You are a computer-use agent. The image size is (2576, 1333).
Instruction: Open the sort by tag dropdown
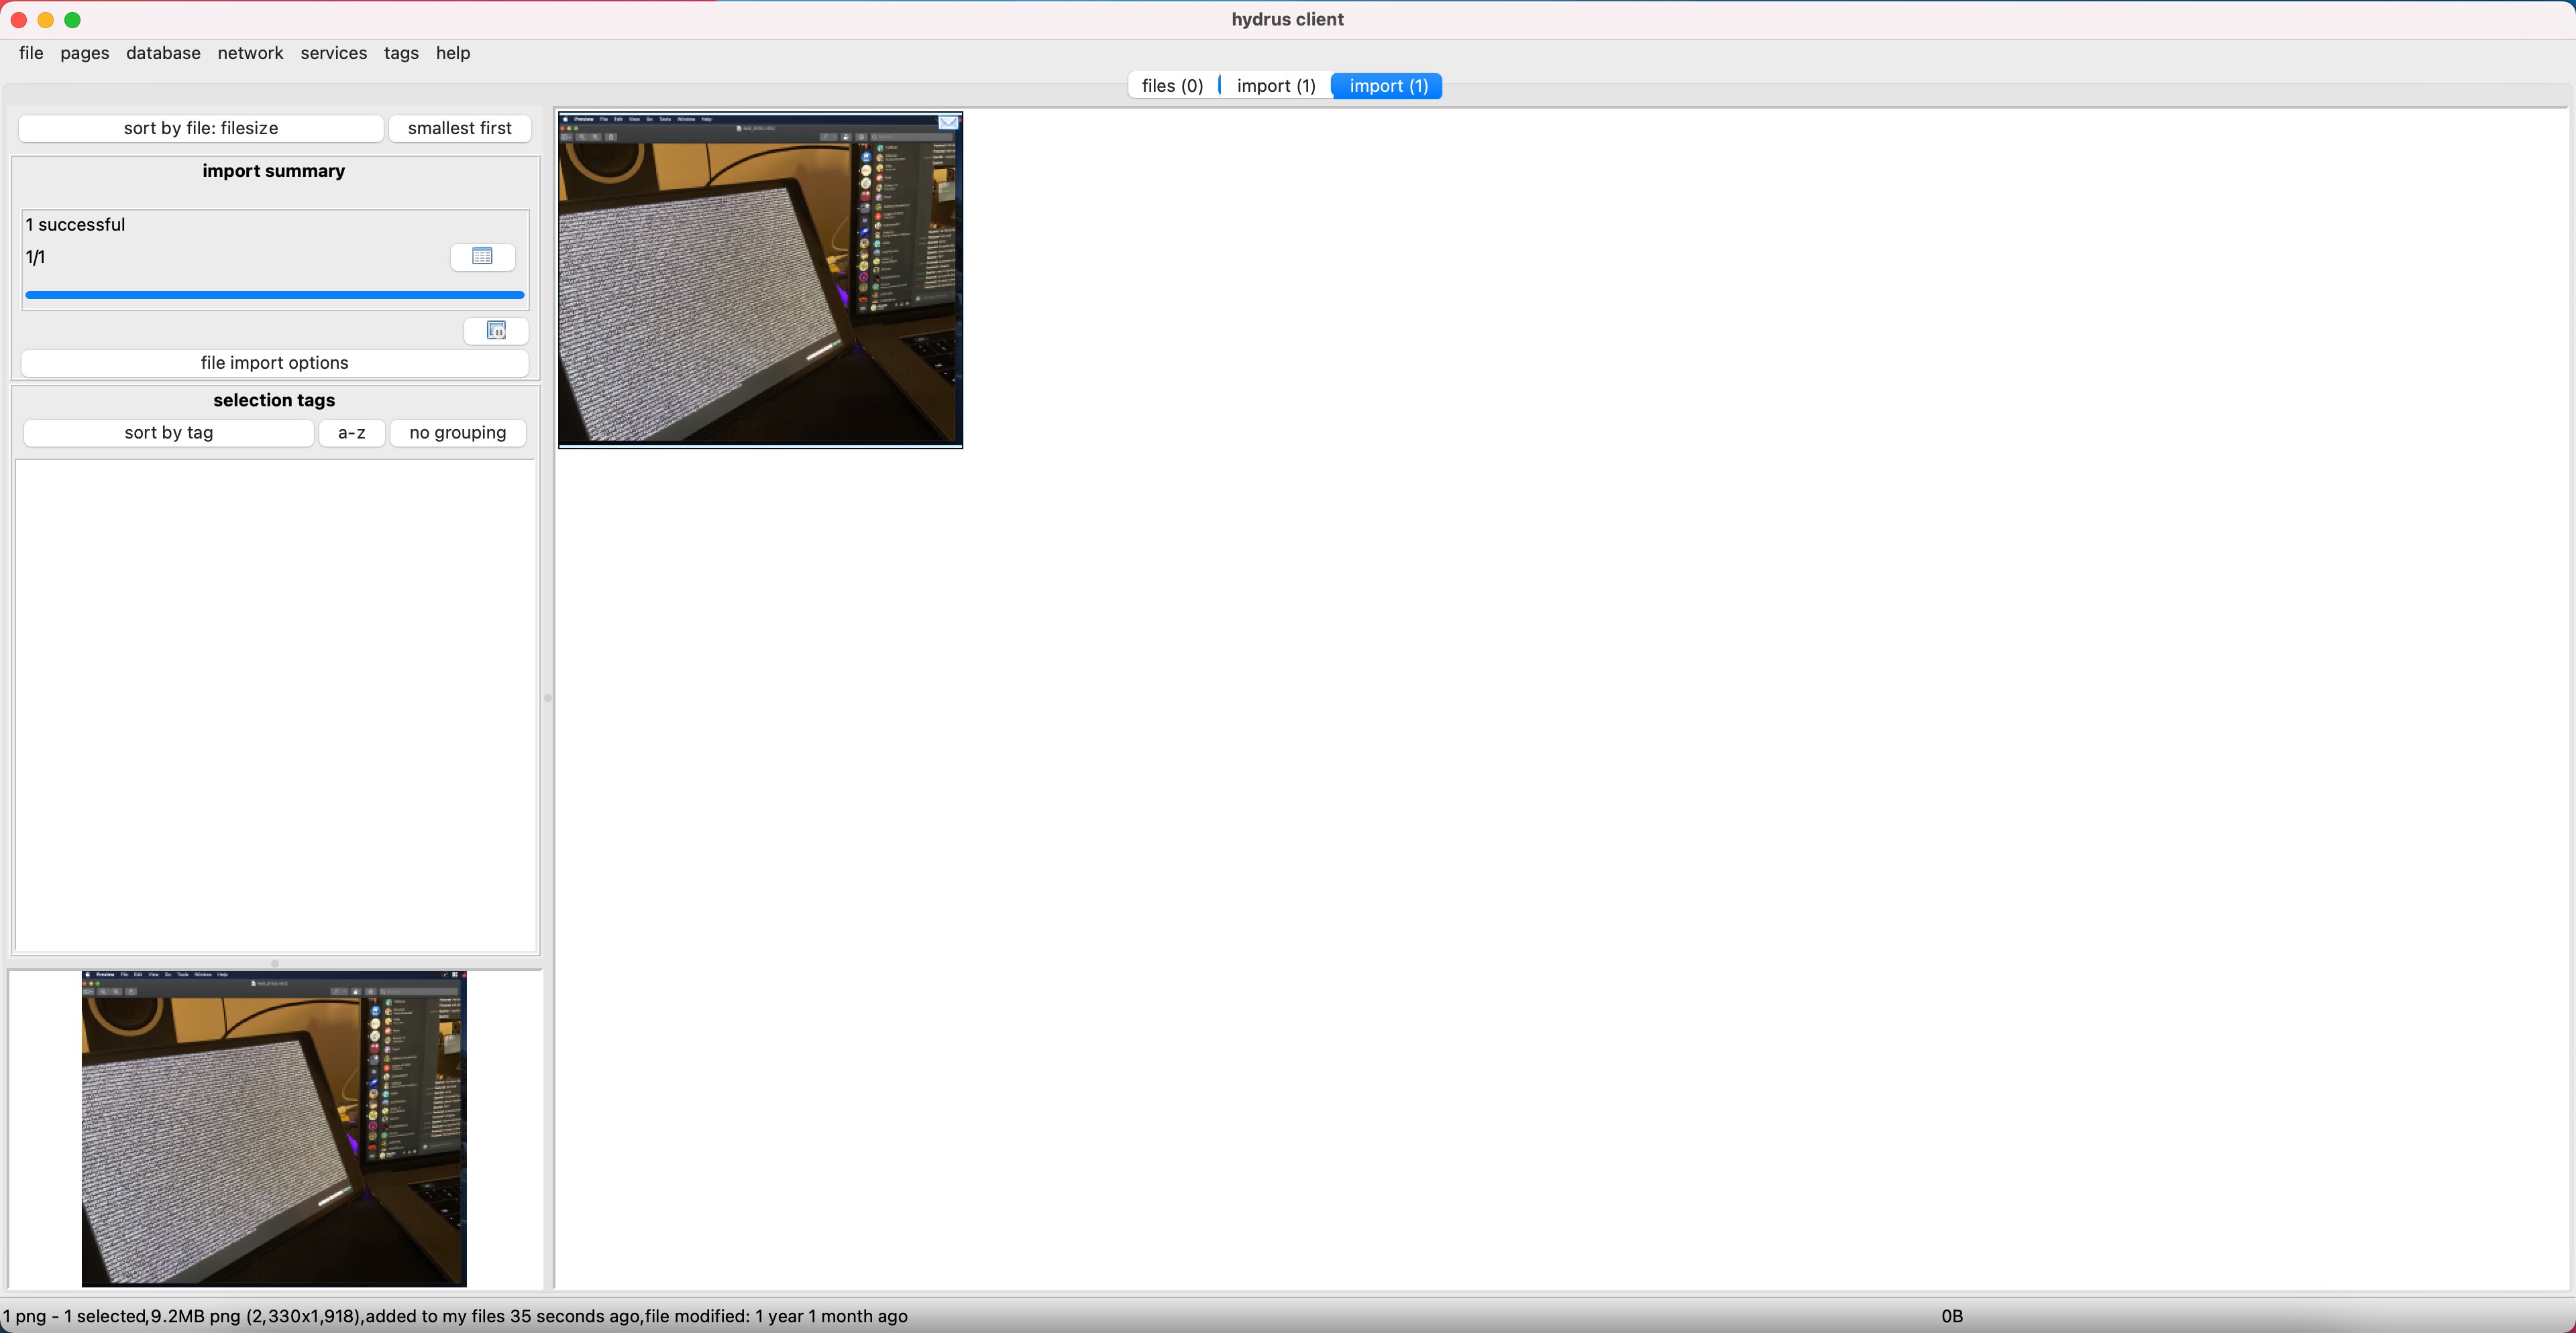168,432
